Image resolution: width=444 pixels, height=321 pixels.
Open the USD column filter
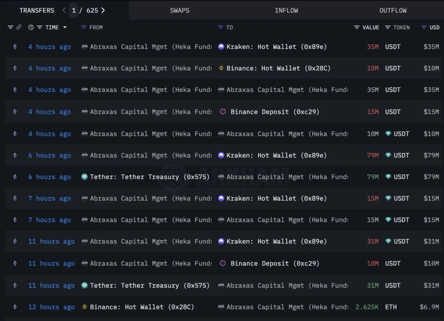pyautogui.click(x=424, y=27)
